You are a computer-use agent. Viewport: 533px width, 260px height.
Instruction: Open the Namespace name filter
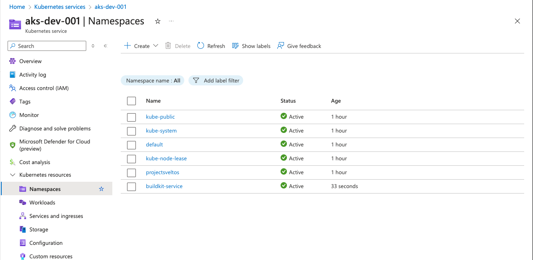click(x=153, y=80)
